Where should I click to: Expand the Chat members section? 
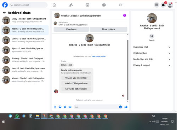[152, 53]
